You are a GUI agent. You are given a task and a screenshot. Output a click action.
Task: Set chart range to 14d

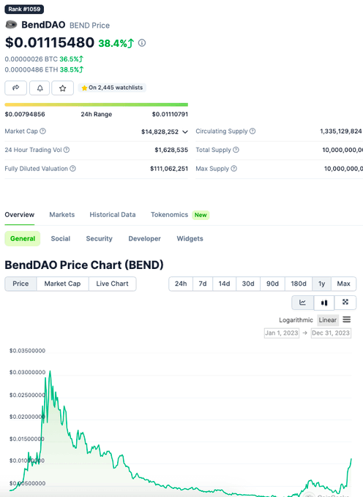(x=224, y=284)
